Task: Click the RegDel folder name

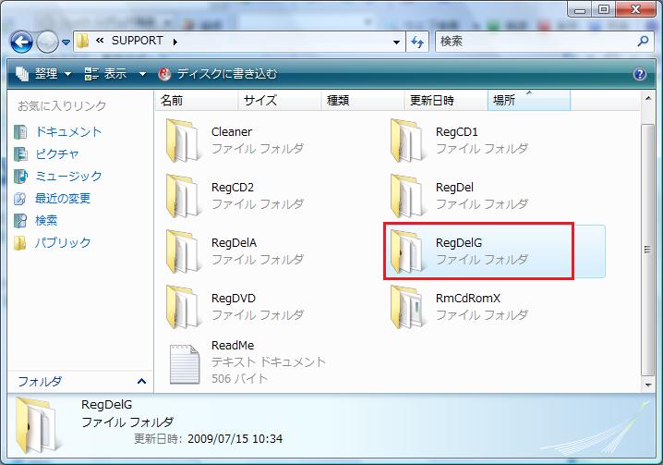Action: (x=454, y=187)
